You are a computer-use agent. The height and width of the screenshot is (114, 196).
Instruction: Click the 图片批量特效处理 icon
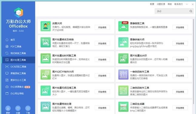(x=46, y=107)
